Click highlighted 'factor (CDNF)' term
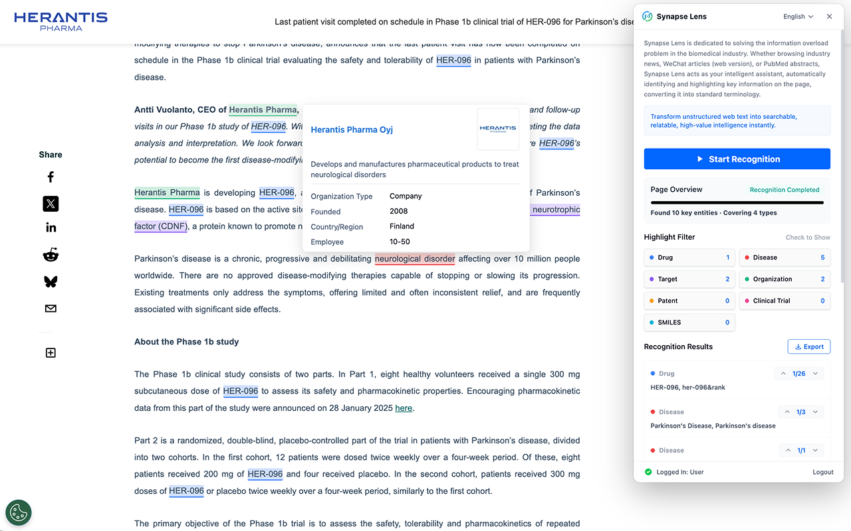 coord(162,226)
